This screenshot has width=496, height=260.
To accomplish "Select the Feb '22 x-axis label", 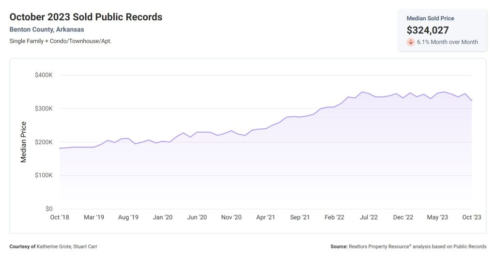I will (334, 217).
